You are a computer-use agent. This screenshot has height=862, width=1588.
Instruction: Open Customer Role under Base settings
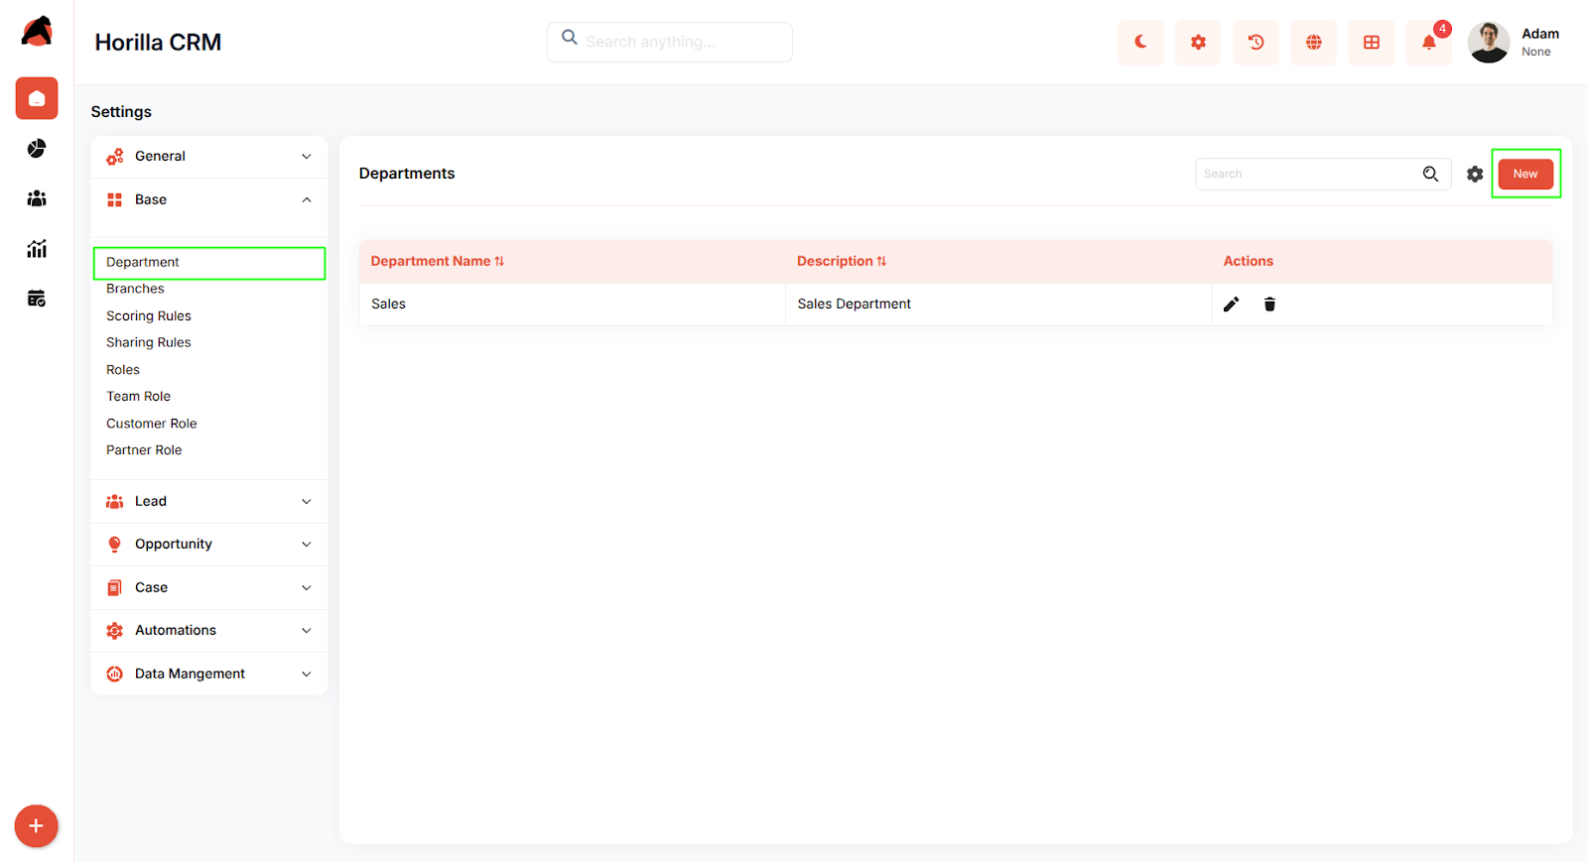click(152, 424)
